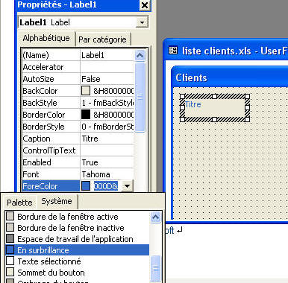
Task: Click the 1 - fmBackStyle value
Action: (107, 103)
